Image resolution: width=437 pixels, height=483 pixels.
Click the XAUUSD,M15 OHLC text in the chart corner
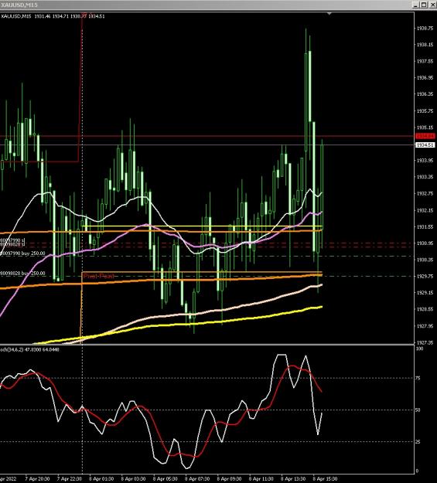pos(53,16)
